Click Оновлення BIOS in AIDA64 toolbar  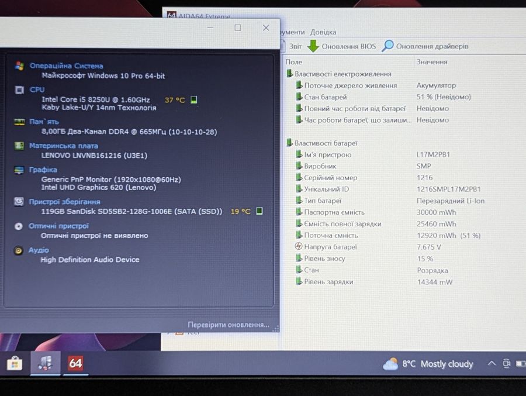pos(349,46)
